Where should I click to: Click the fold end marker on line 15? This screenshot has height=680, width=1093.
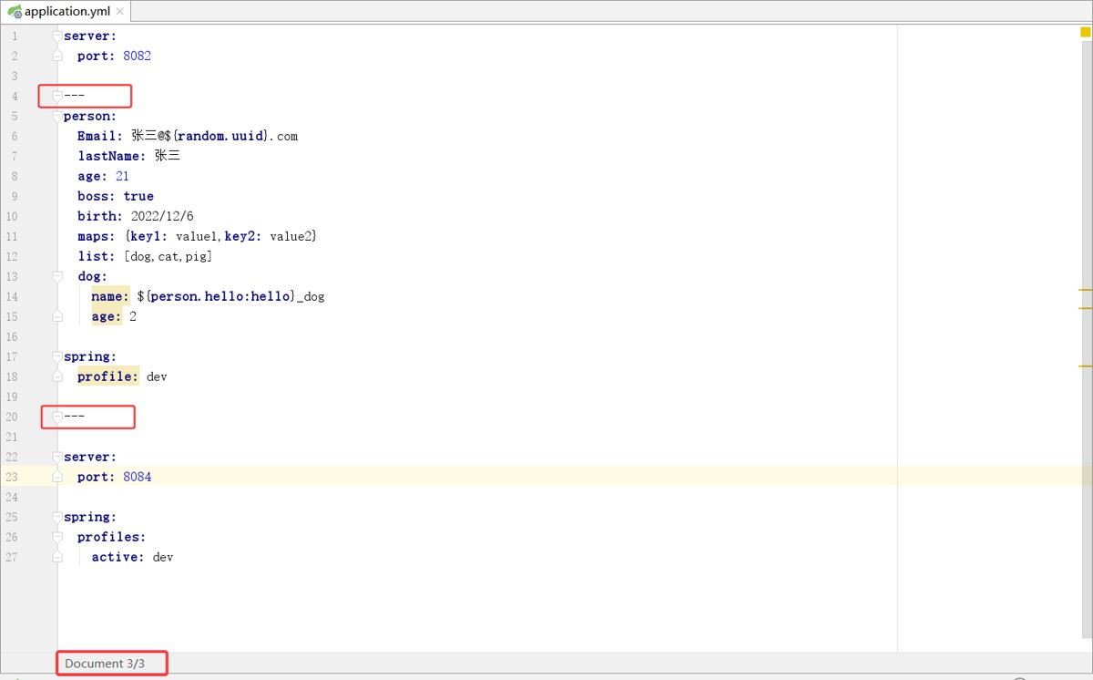[x=57, y=316]
